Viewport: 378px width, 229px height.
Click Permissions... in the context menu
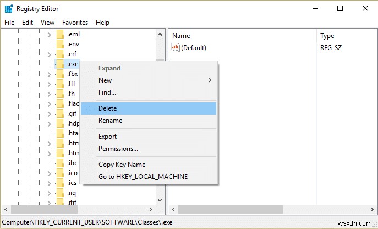(x=118, y=149)
